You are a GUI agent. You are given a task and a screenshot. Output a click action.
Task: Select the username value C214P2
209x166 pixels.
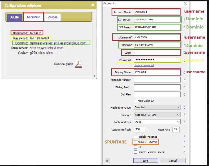point(35,33)
